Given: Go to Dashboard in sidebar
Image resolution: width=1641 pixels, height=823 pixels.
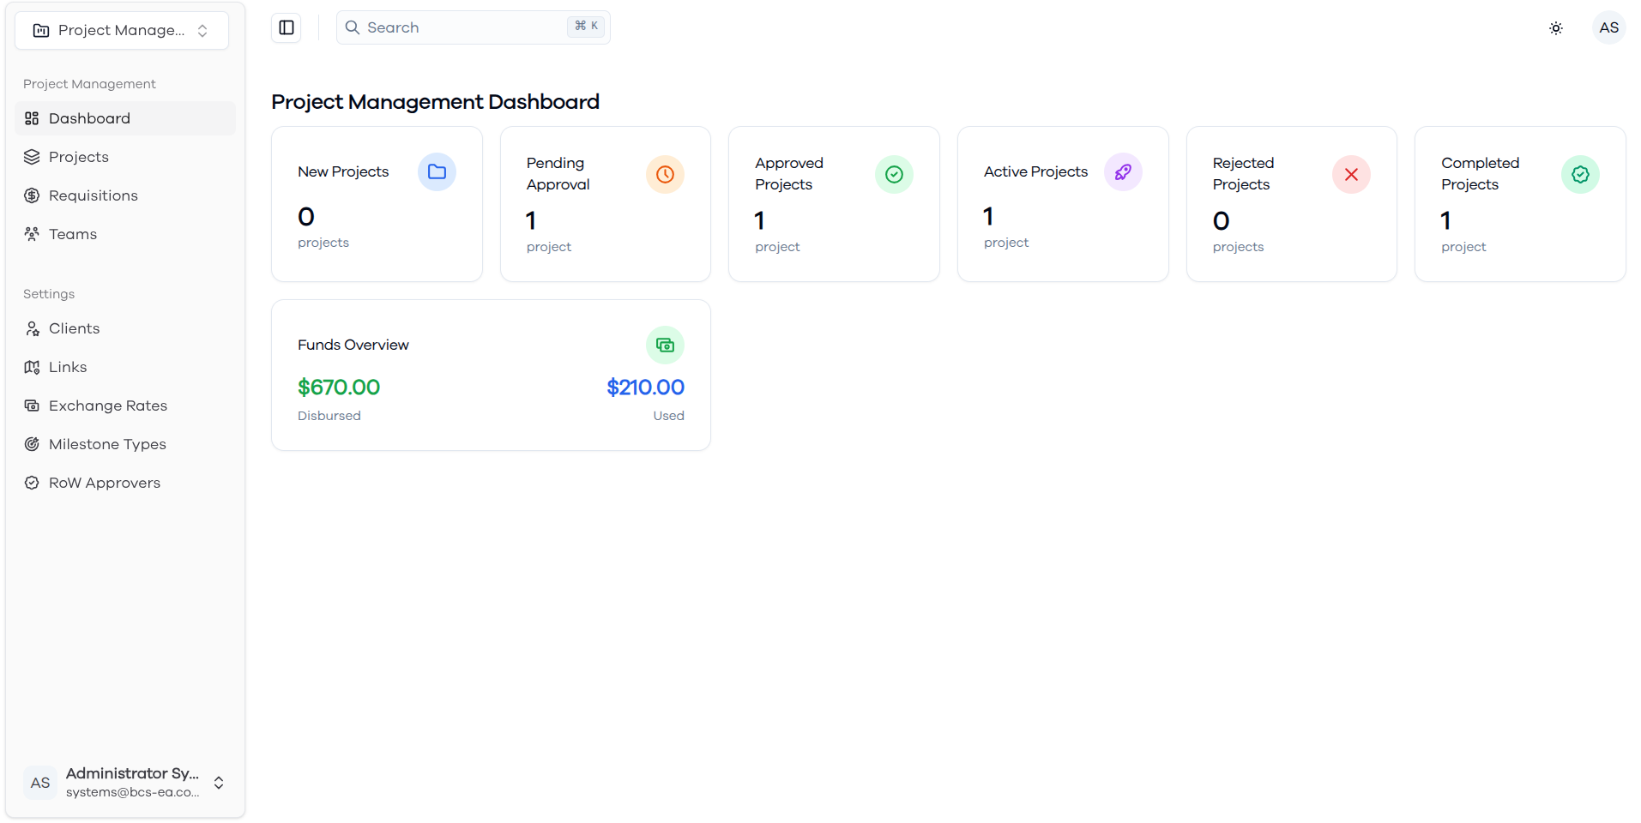Looking at the screenshot, I should [125, 118].
